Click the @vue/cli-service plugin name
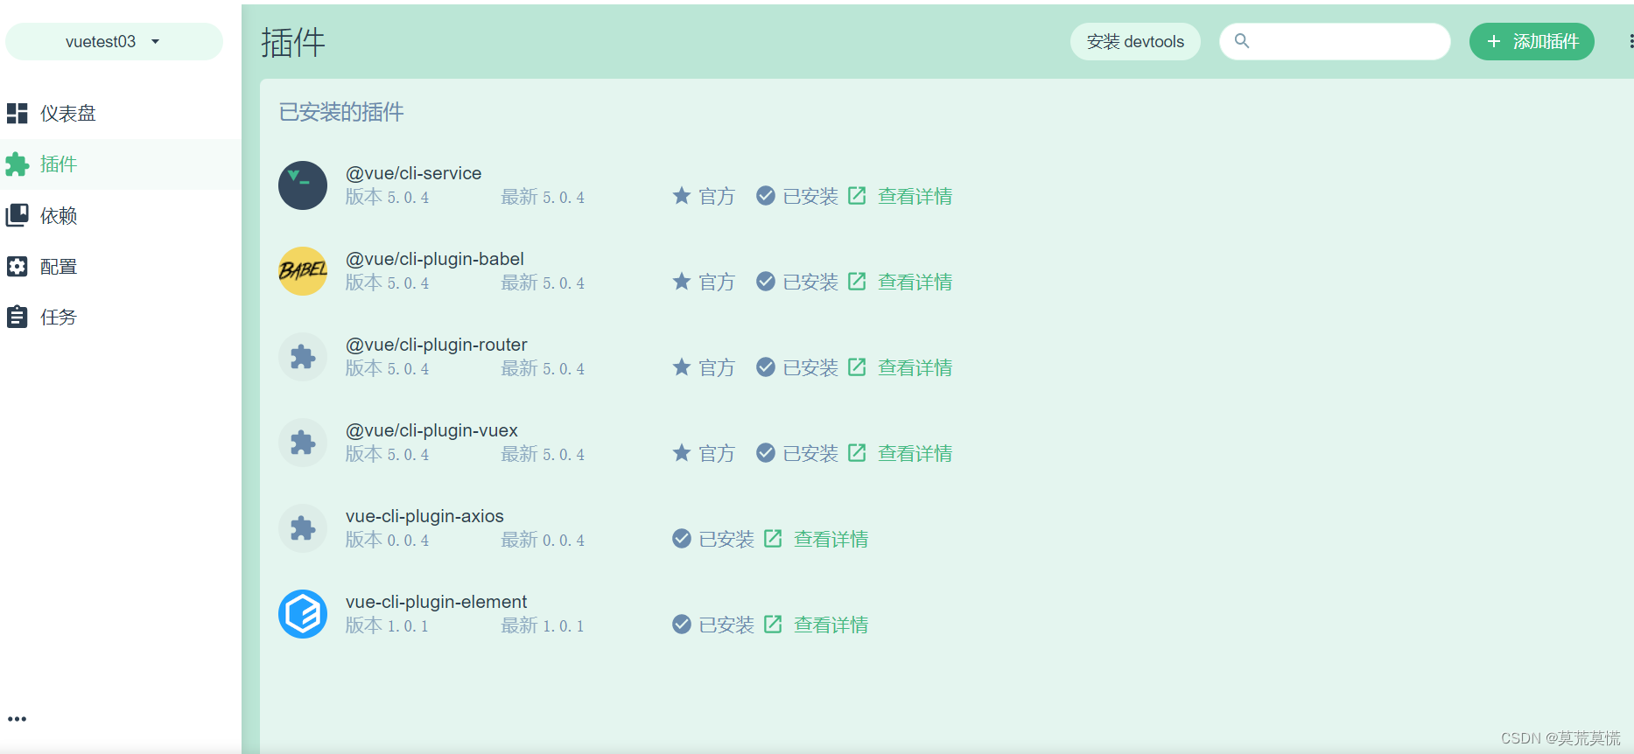Image resolution: width=1634 pixels, height=754 pixels. tap(413, 173)
